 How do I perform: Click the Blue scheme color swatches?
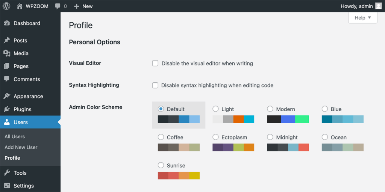pyautogui.click(x=343, y=119)
